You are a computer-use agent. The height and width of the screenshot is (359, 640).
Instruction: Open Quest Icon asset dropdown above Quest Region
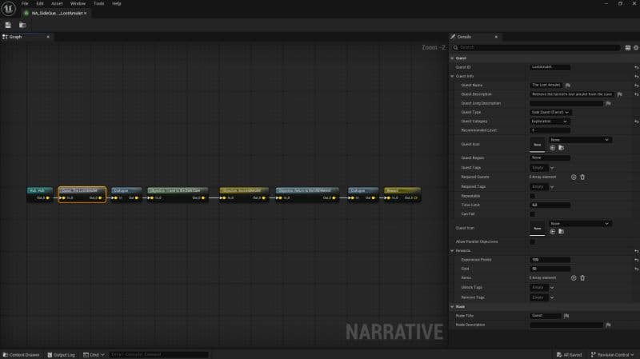(x=580, y=140)
